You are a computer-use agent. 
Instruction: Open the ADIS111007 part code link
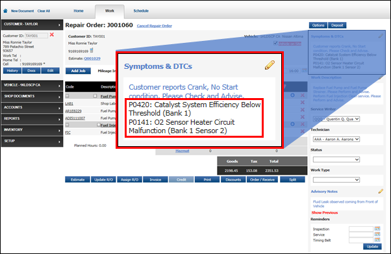75,118
